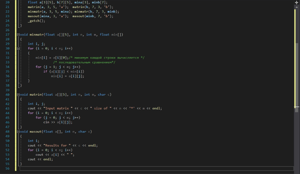Place cursor on _getch() call
This screenshot has height=174, width=300.
coord(36,21)
